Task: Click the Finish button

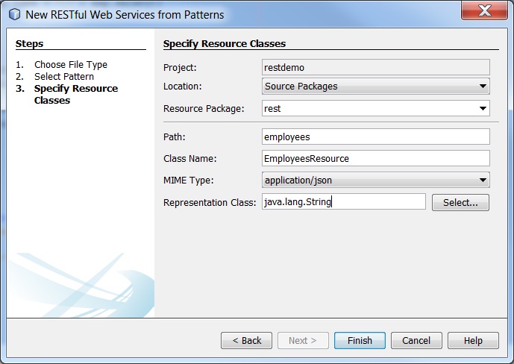Action: tap(360, 340)
